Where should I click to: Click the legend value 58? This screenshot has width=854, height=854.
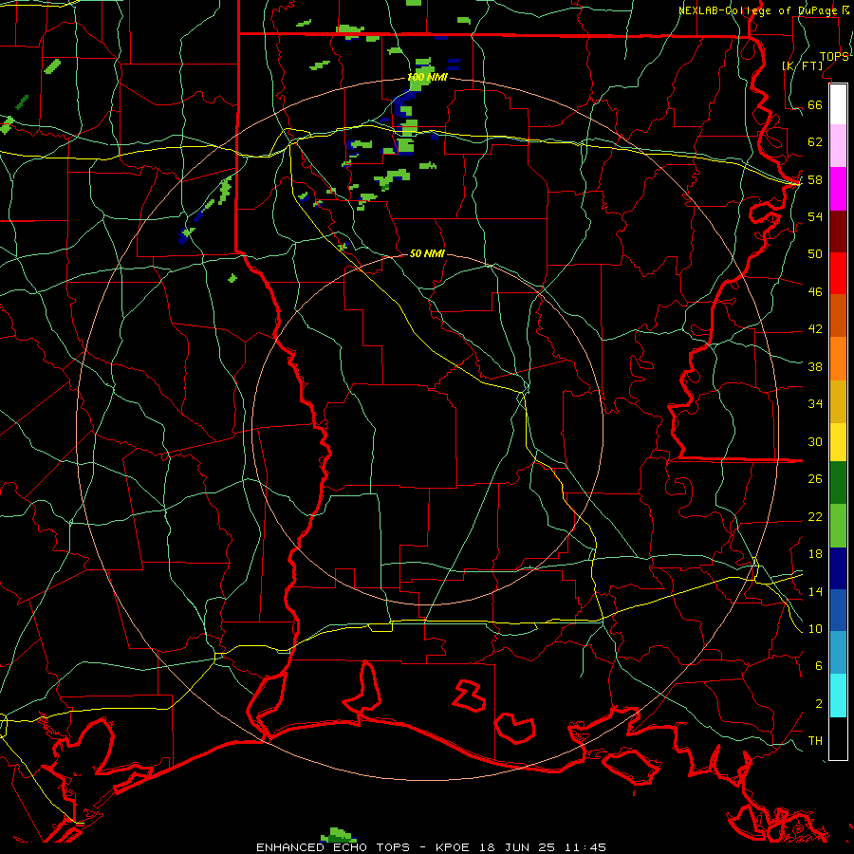(x=815, y=179)
